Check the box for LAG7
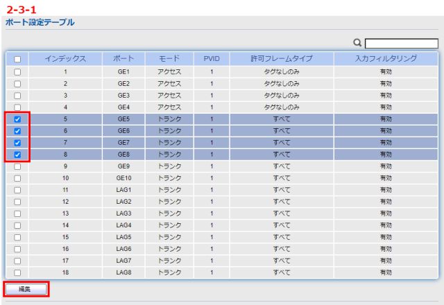This screenshot has height=305, width=444. [x=17, y=261]
